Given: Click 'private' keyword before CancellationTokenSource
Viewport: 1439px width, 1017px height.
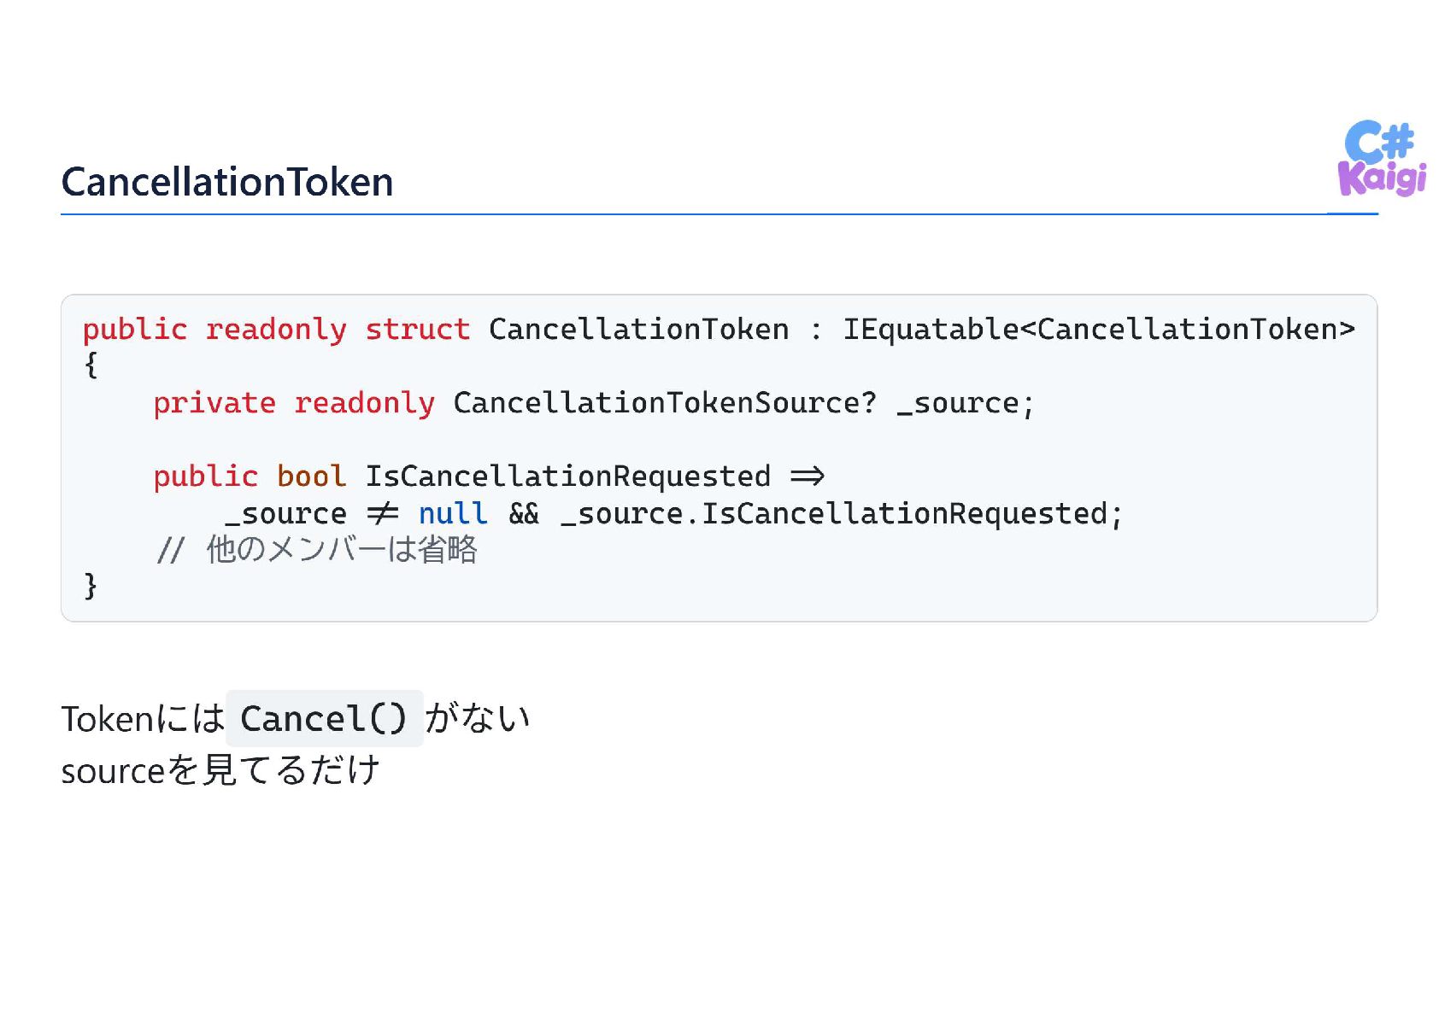Looking at the screenshot, I should pos(214,403).
